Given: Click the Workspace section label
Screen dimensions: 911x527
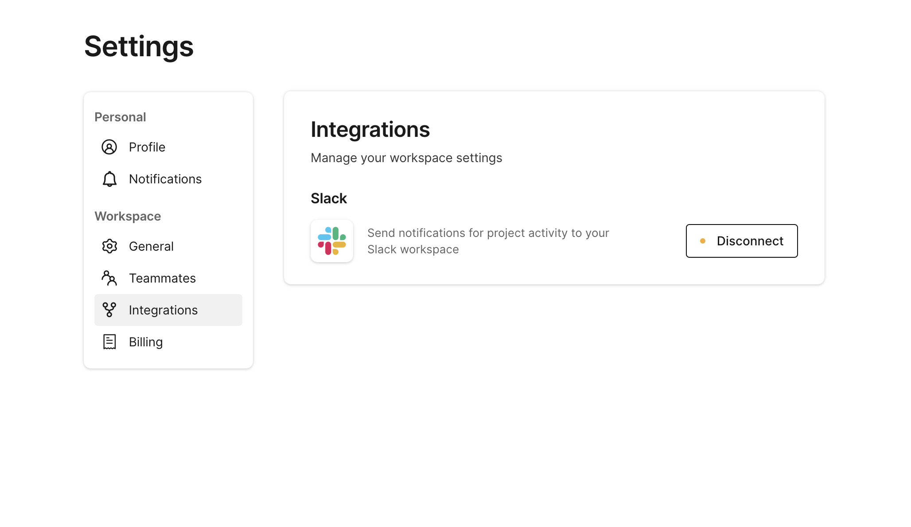Looking at the screenshot, I should click(128, 216).
